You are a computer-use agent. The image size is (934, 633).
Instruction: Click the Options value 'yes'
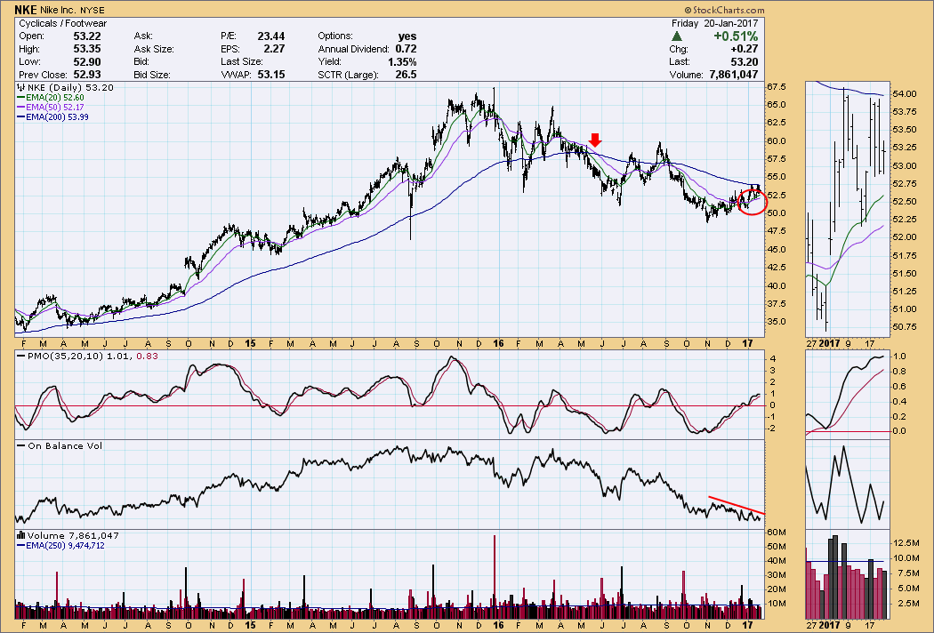[407, 36]
